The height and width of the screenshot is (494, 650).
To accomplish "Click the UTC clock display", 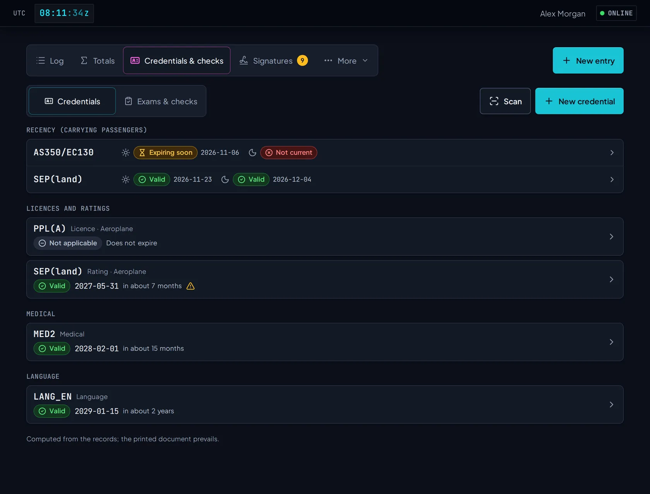I will [64, 13].
